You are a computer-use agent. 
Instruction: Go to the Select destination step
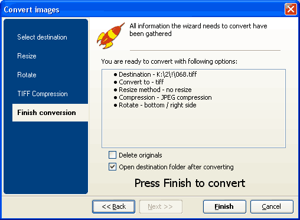[42, 37]
